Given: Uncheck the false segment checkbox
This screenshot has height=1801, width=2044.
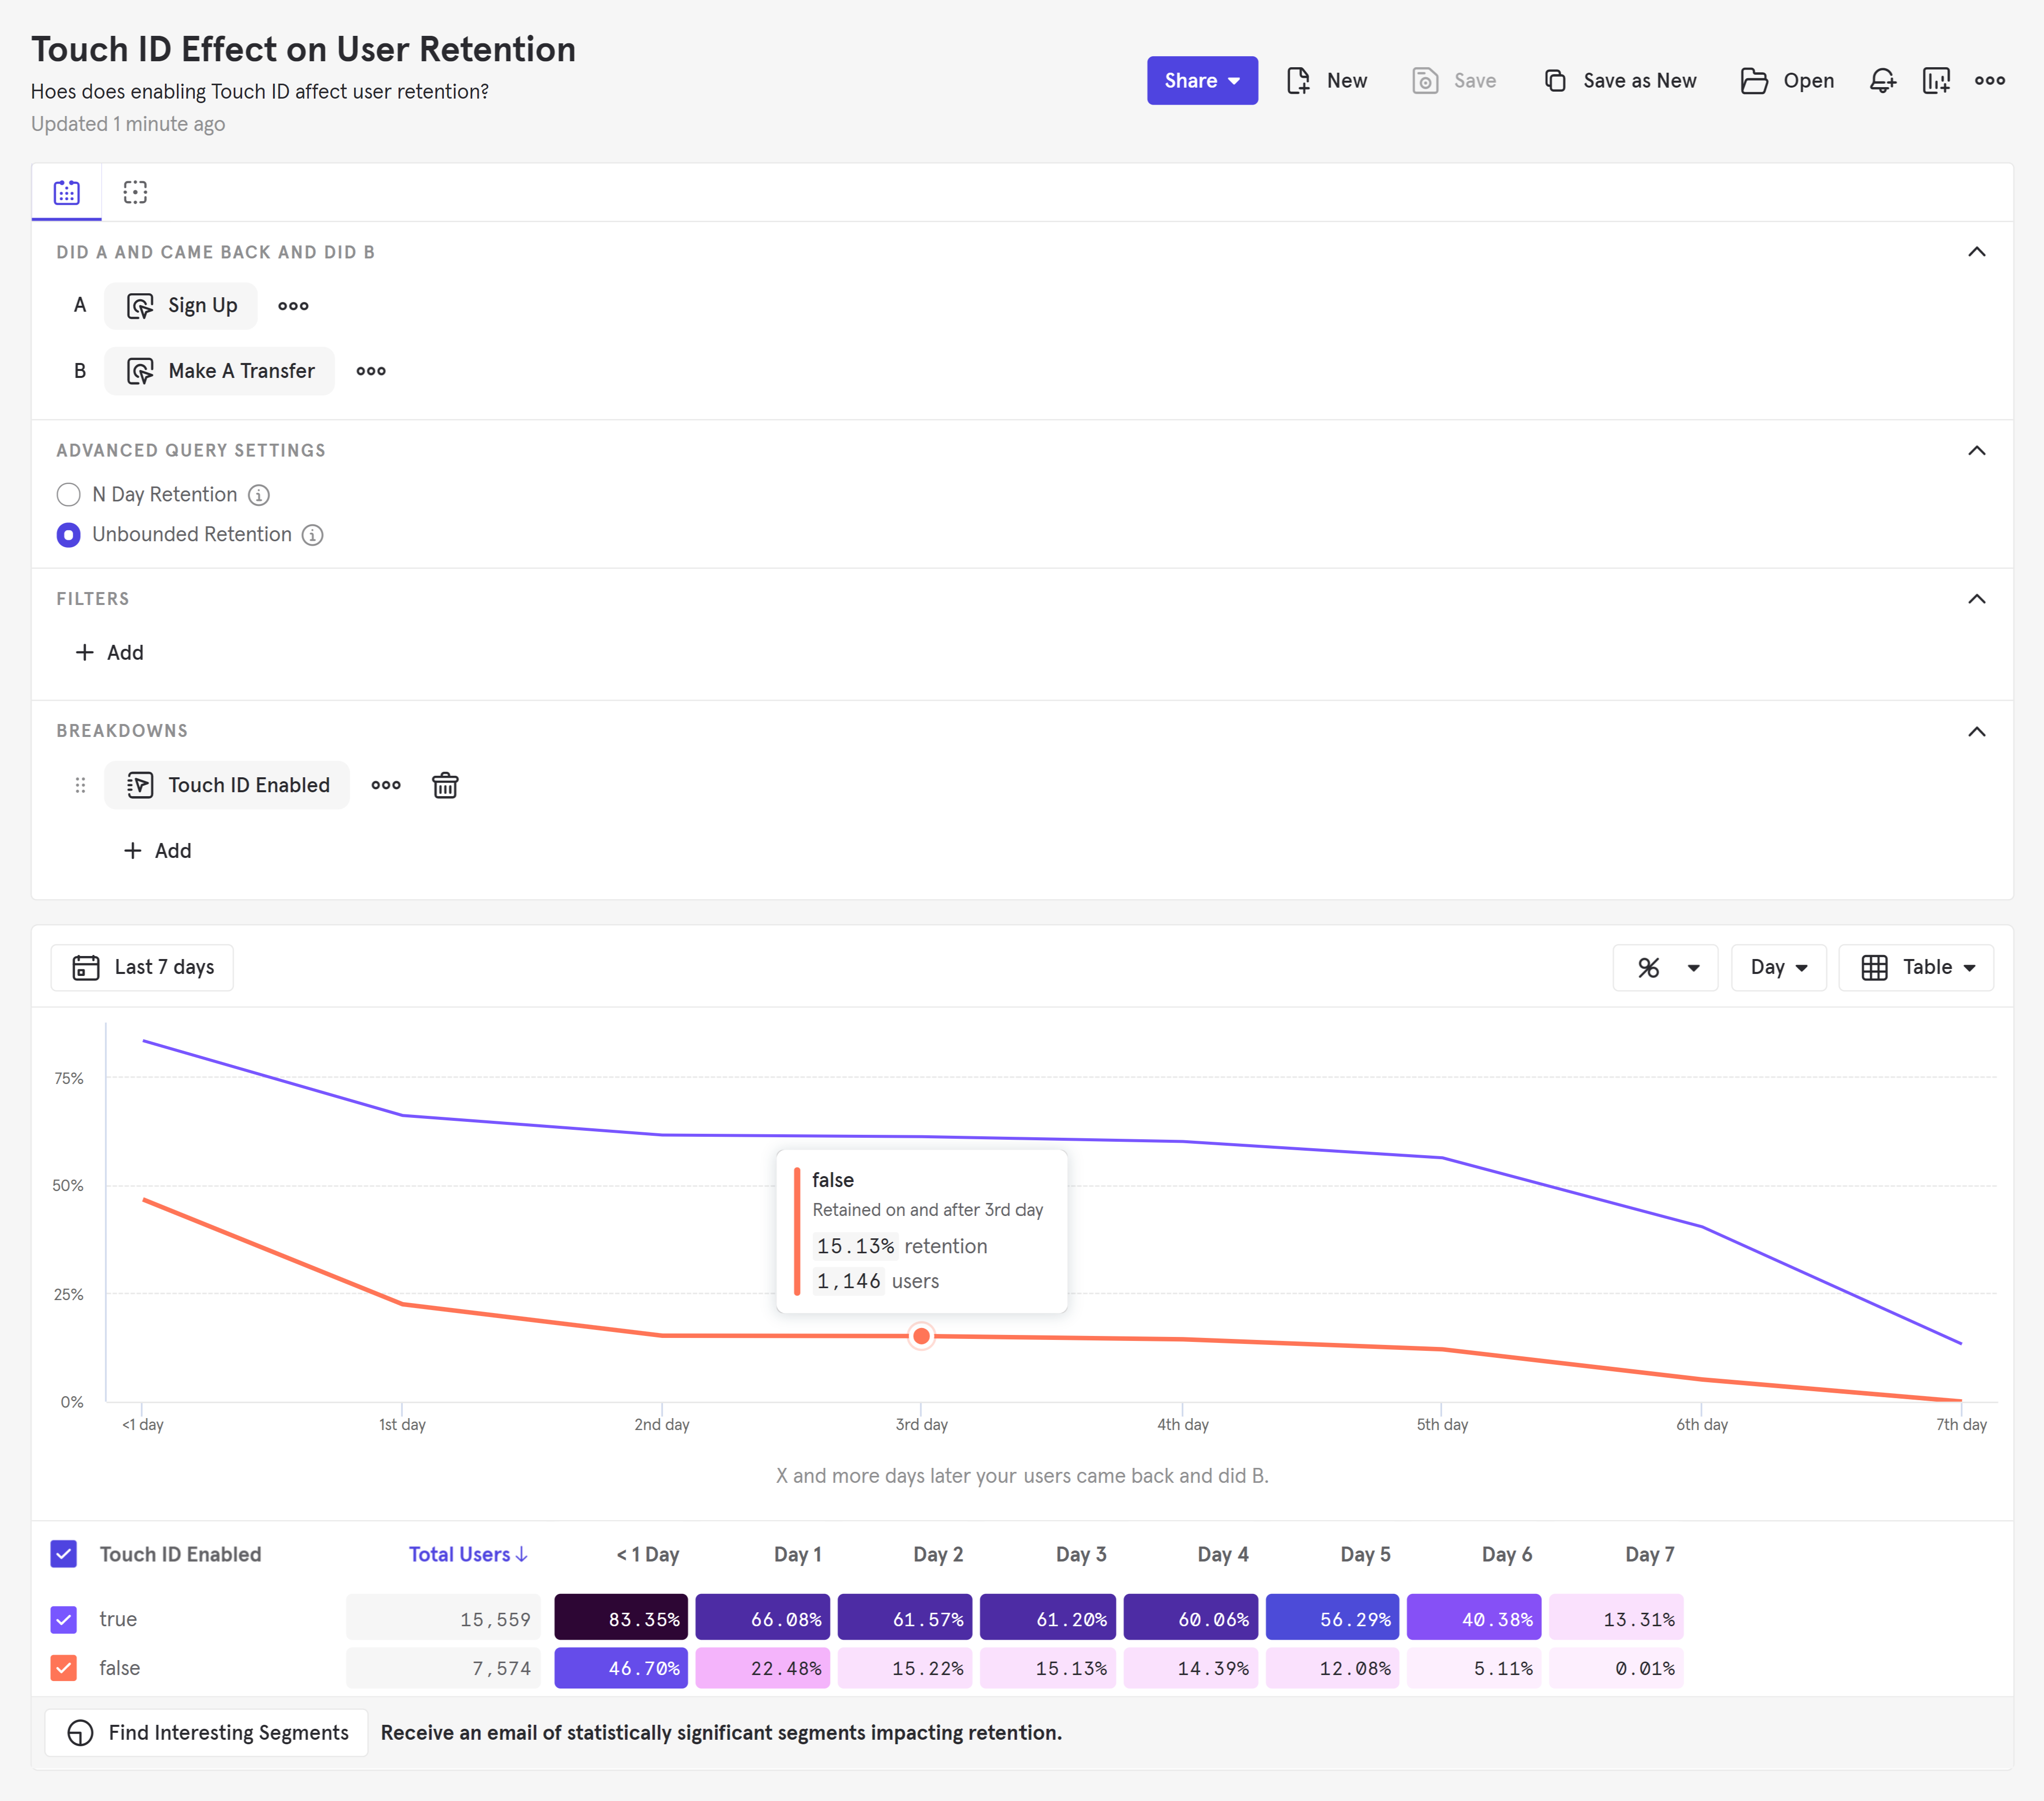Looking at the screenshot, I should (x=64, y=1668).
